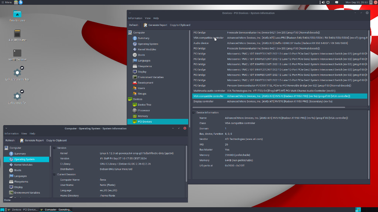Open Boots in Operating System window sidebar

(17, 170)
